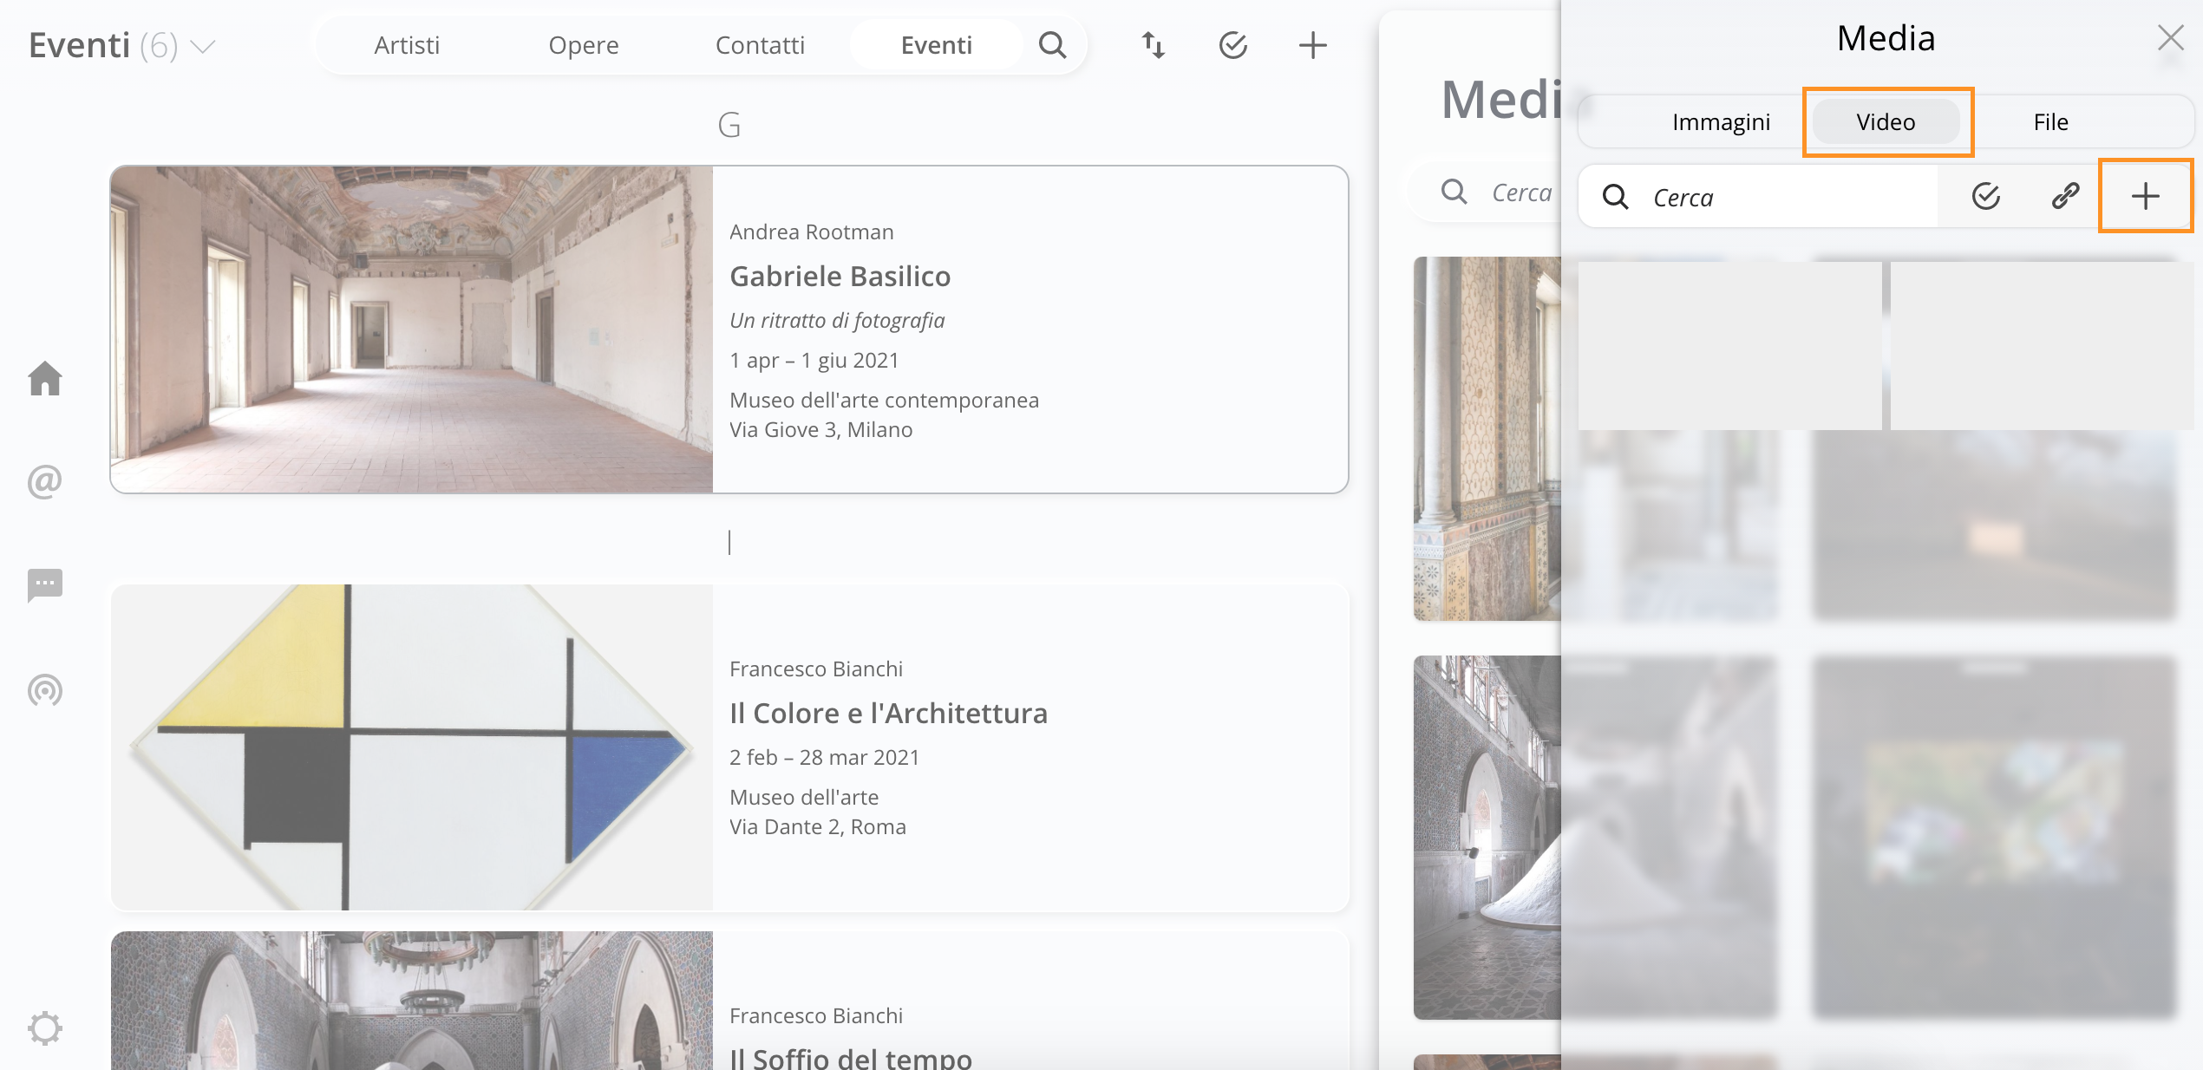Select the Video tab
The image size is (2203, 1070).
pyautogui.click(x=1886, y=122)
